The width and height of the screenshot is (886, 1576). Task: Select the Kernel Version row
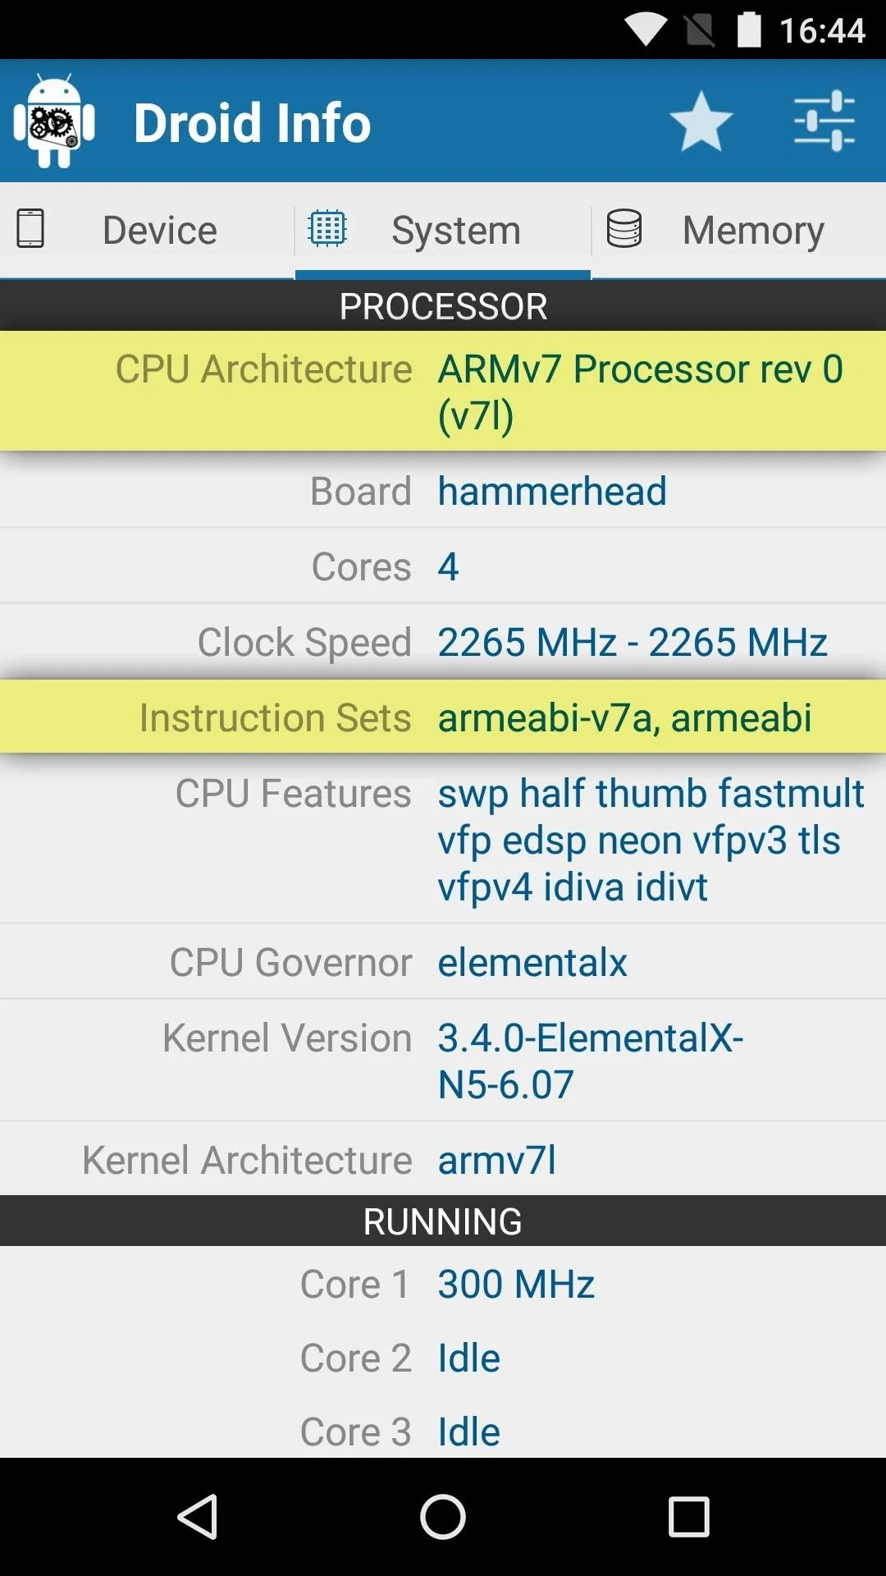coord(443,1061)
